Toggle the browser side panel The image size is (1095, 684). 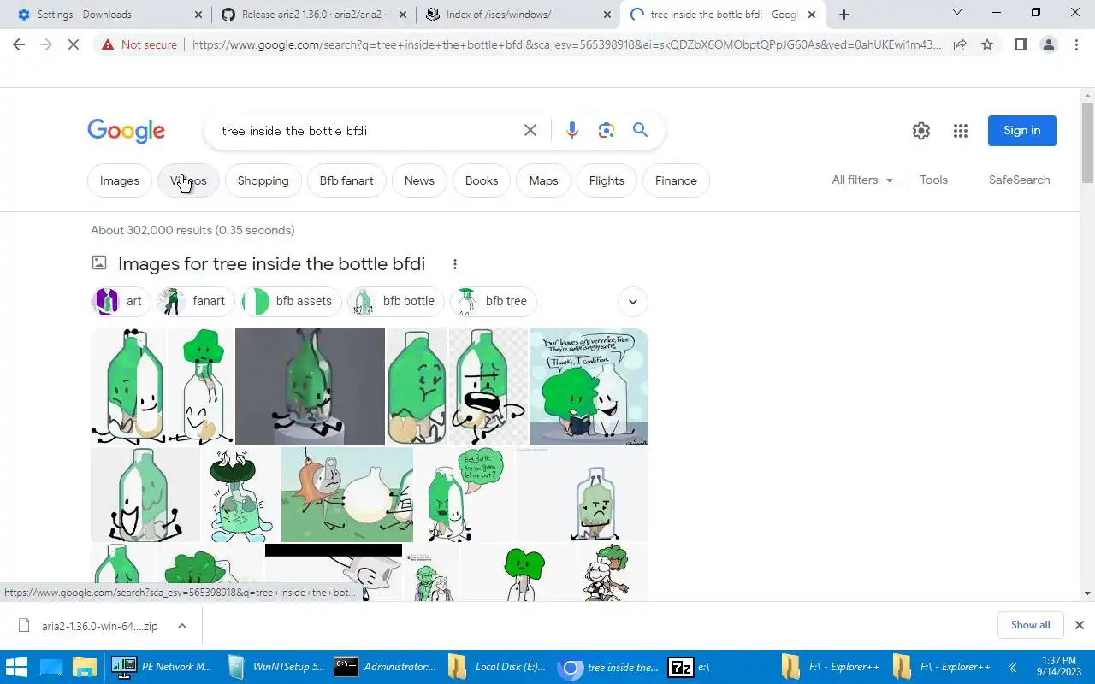[1021, 44]
